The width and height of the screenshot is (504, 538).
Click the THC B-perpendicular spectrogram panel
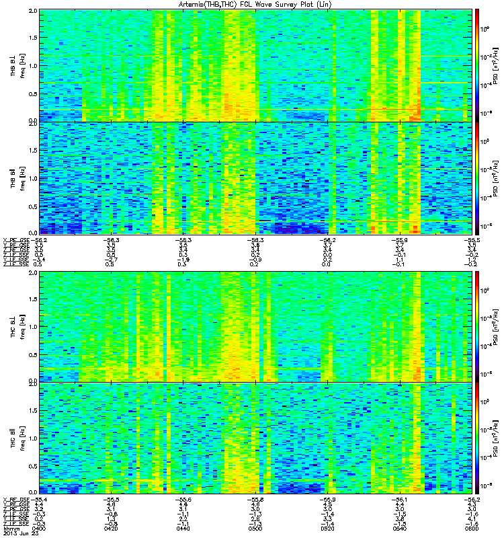(x=256, y=327)
